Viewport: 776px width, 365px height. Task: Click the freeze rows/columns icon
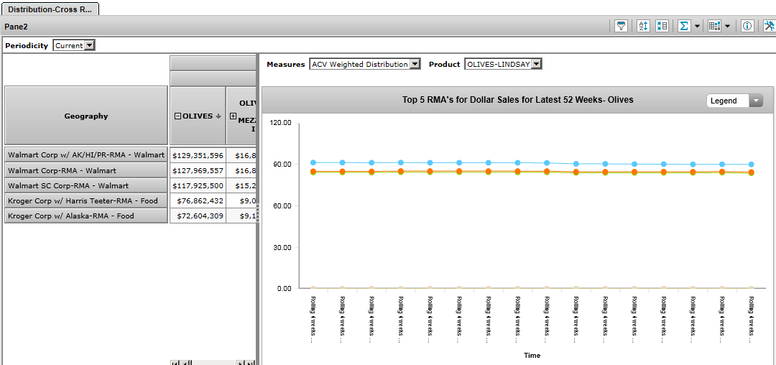(662, 26)
